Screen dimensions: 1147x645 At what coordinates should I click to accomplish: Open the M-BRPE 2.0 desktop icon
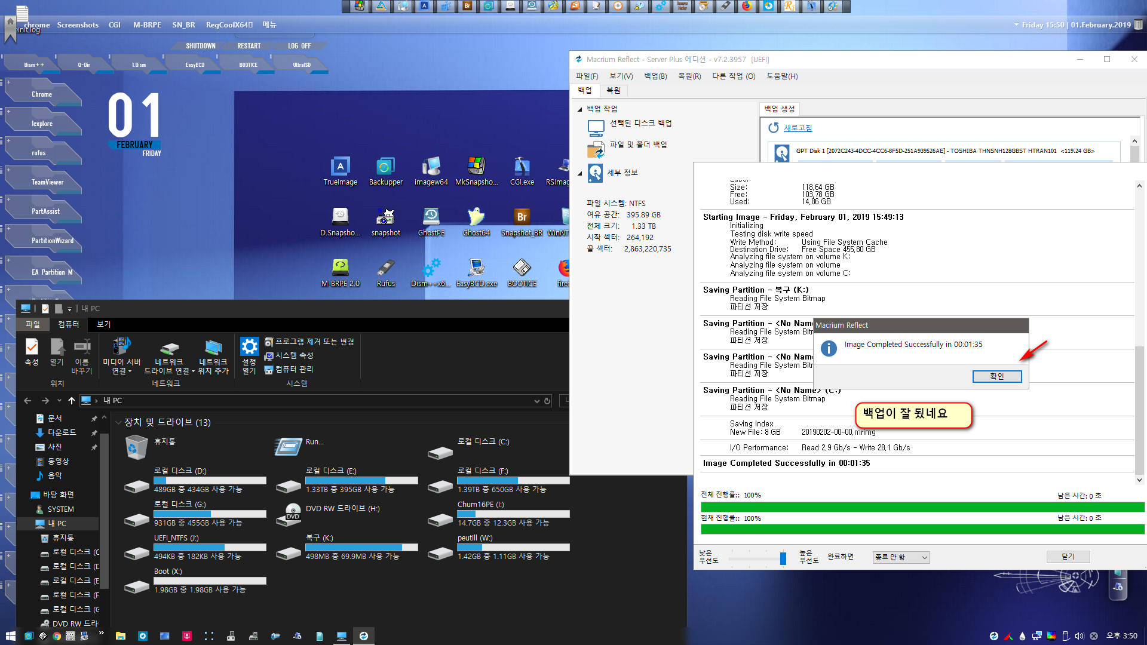point(340,272)
